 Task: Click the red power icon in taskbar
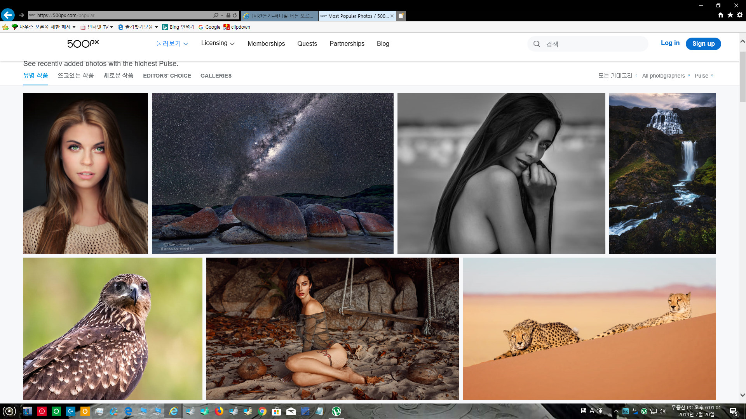(x=42, y=411)
